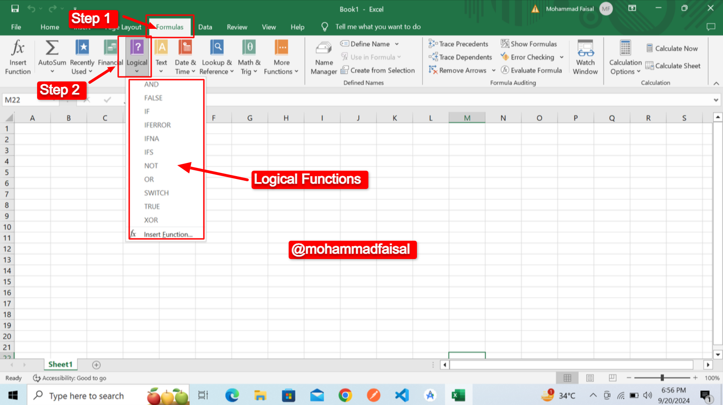This screenshot has height=405, width=723.
Task: Select Create from Selection
Action: [378, 70]
